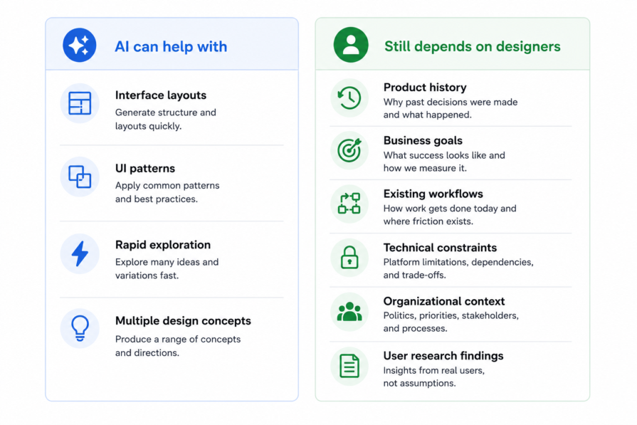The width and height of the screenshot is (637, 425).
Task: Click the Organizational context people icon
Action: point(349,312)
